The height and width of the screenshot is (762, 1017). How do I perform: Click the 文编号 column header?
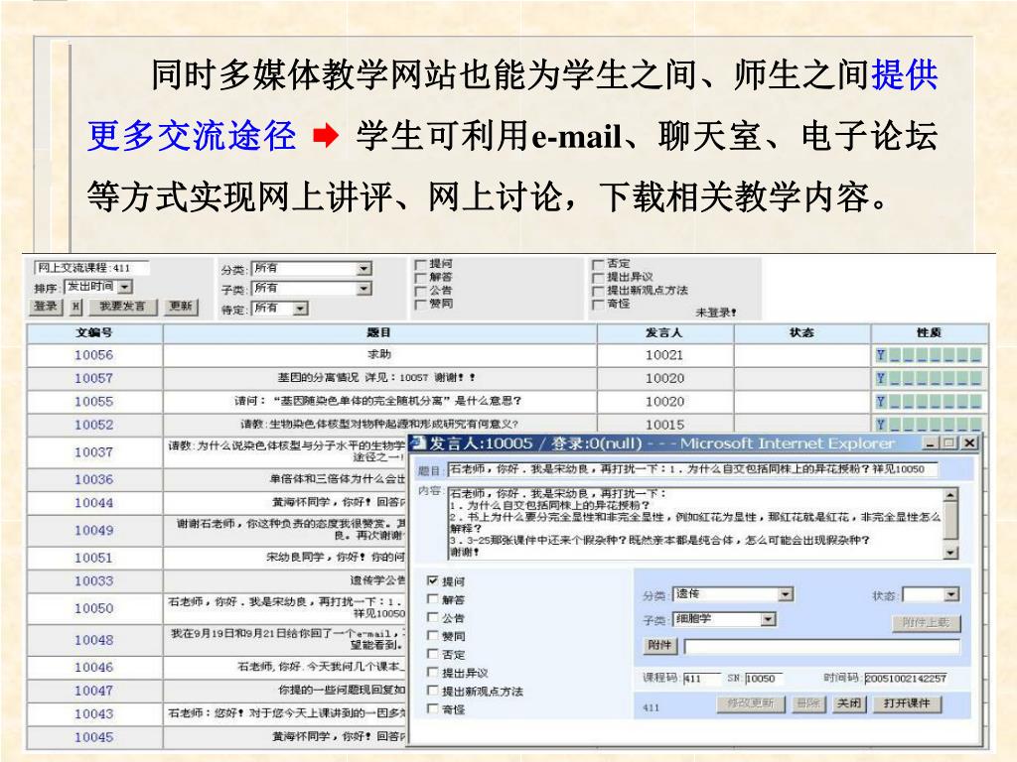click(94, 333)
